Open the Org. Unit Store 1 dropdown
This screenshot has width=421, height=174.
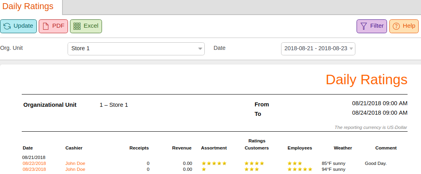click(136, 49)
